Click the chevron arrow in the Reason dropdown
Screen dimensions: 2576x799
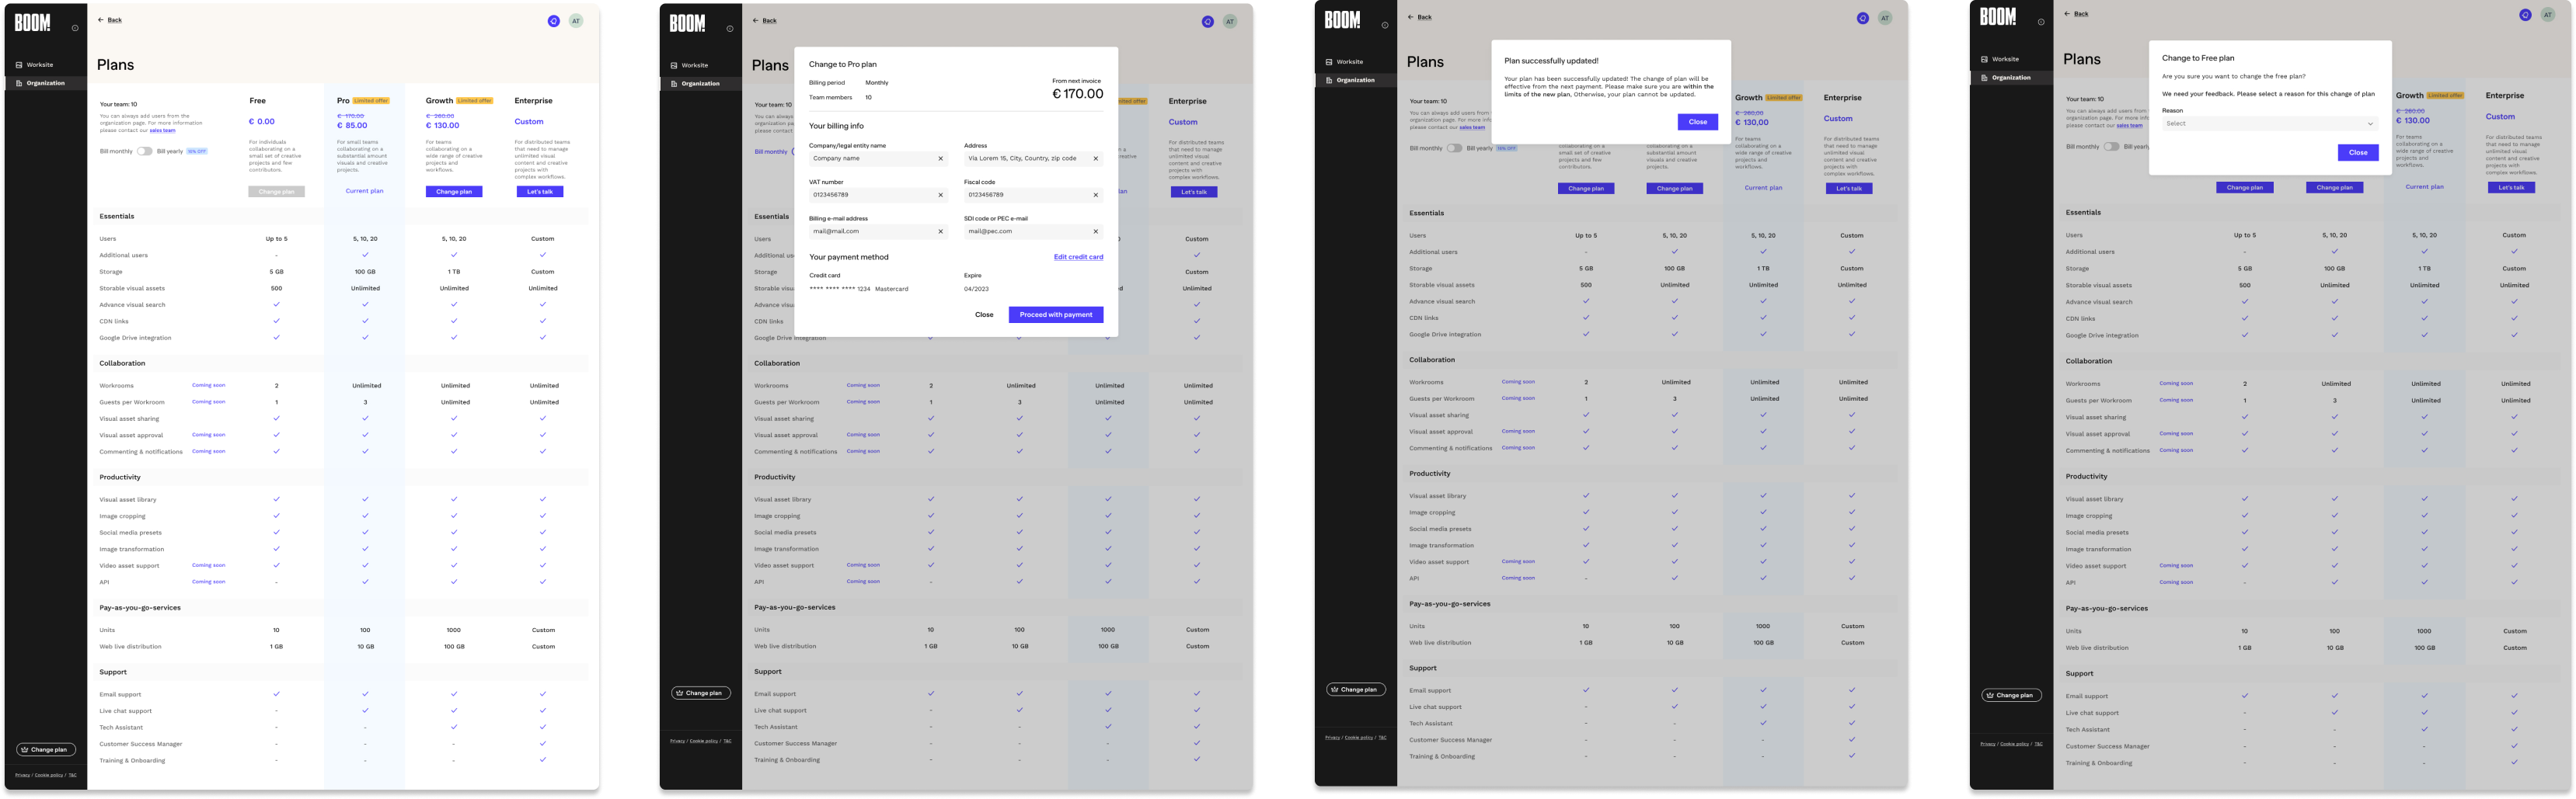(x=2369, y=123)
